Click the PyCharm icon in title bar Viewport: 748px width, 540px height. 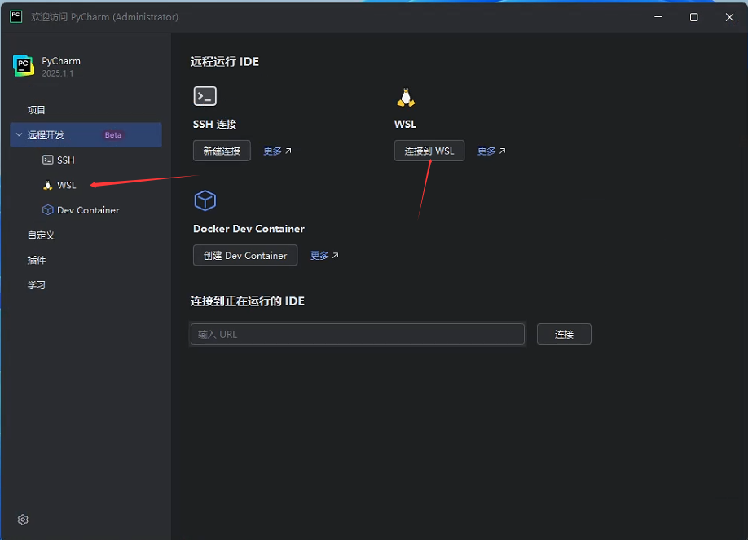(16, 17)
